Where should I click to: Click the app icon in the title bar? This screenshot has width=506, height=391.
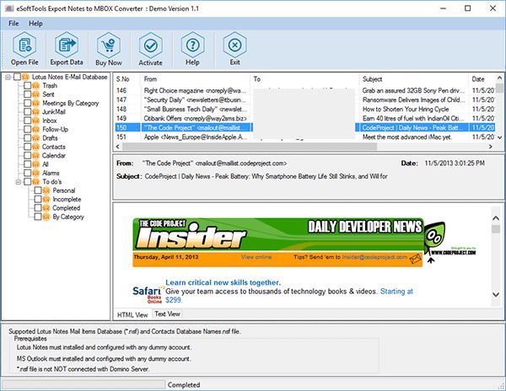point(8,8)
